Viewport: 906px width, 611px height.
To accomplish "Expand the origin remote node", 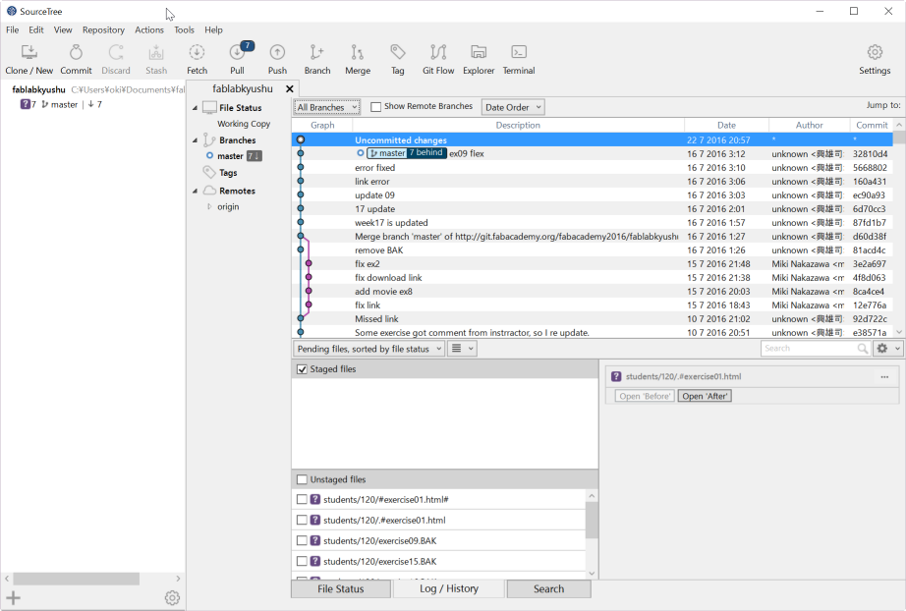I will (209, 206).
